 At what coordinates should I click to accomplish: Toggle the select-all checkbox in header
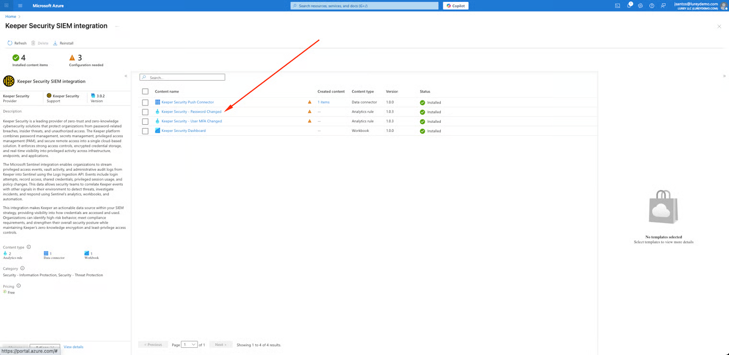[x=145, y=92]
